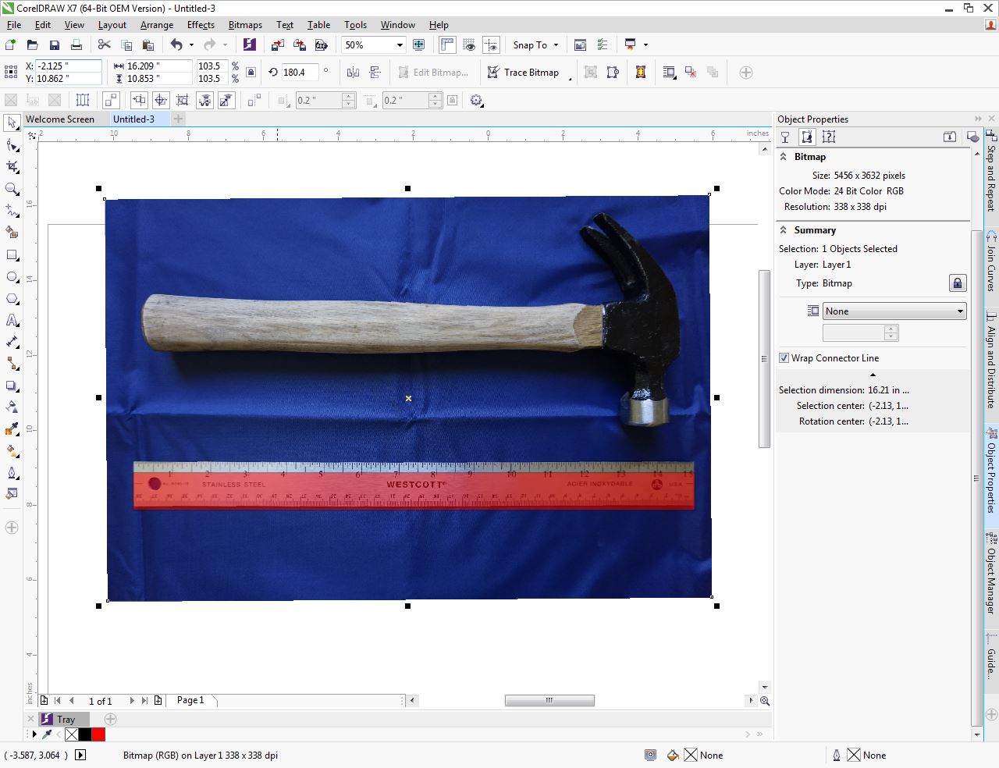Open the File menu
Screen dimensions: 999x768
[14, 25]
